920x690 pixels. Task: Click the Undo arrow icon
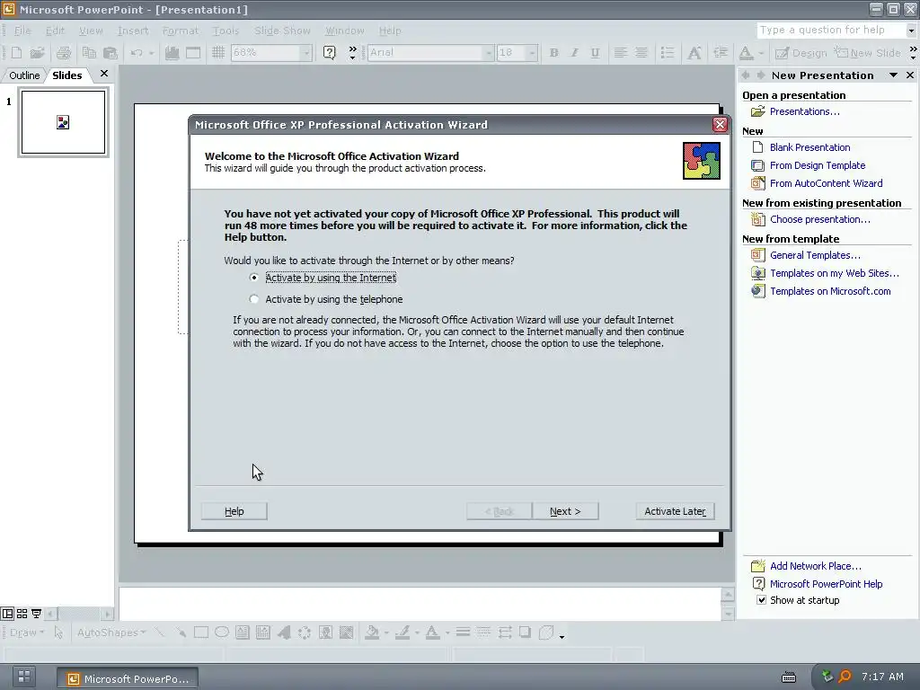137,53
